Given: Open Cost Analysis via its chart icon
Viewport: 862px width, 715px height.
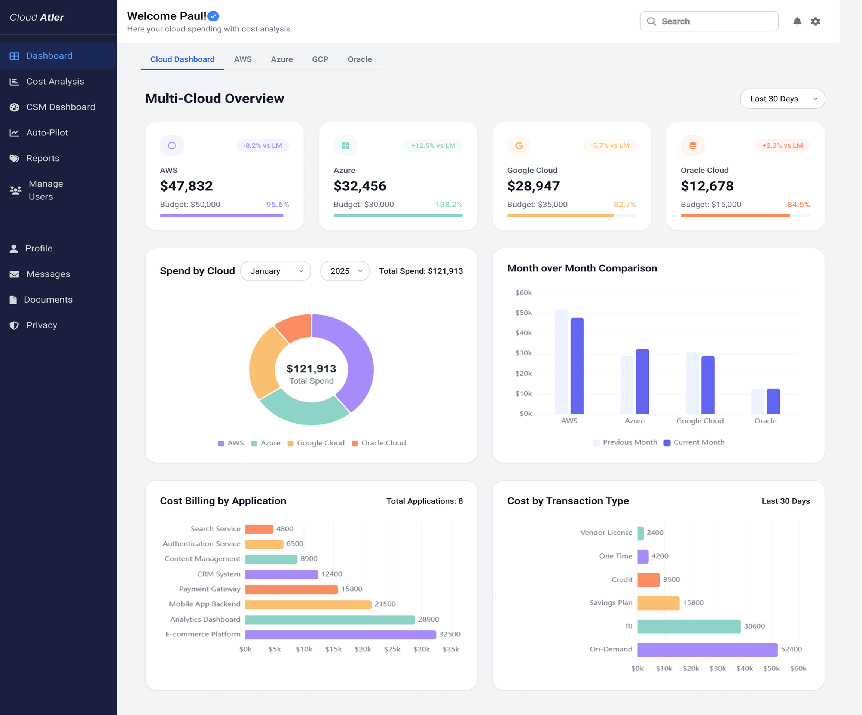Looking at the screenshot, I should [x=14, y=81].
